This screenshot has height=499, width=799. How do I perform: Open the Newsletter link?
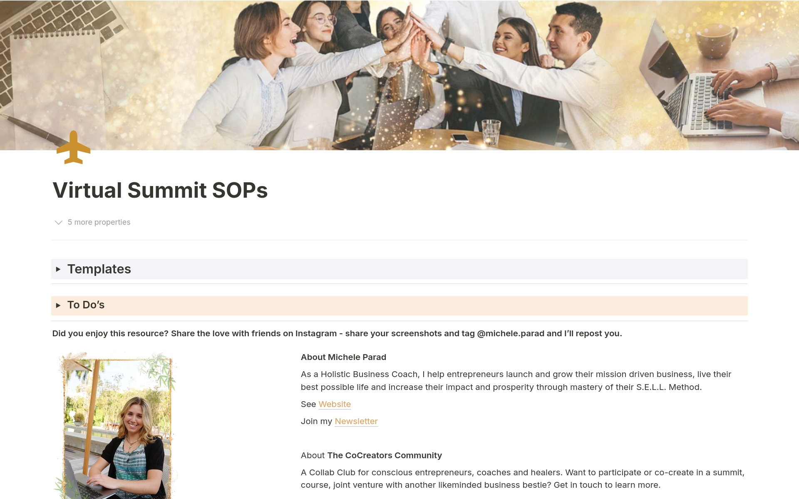click(356, 421)
